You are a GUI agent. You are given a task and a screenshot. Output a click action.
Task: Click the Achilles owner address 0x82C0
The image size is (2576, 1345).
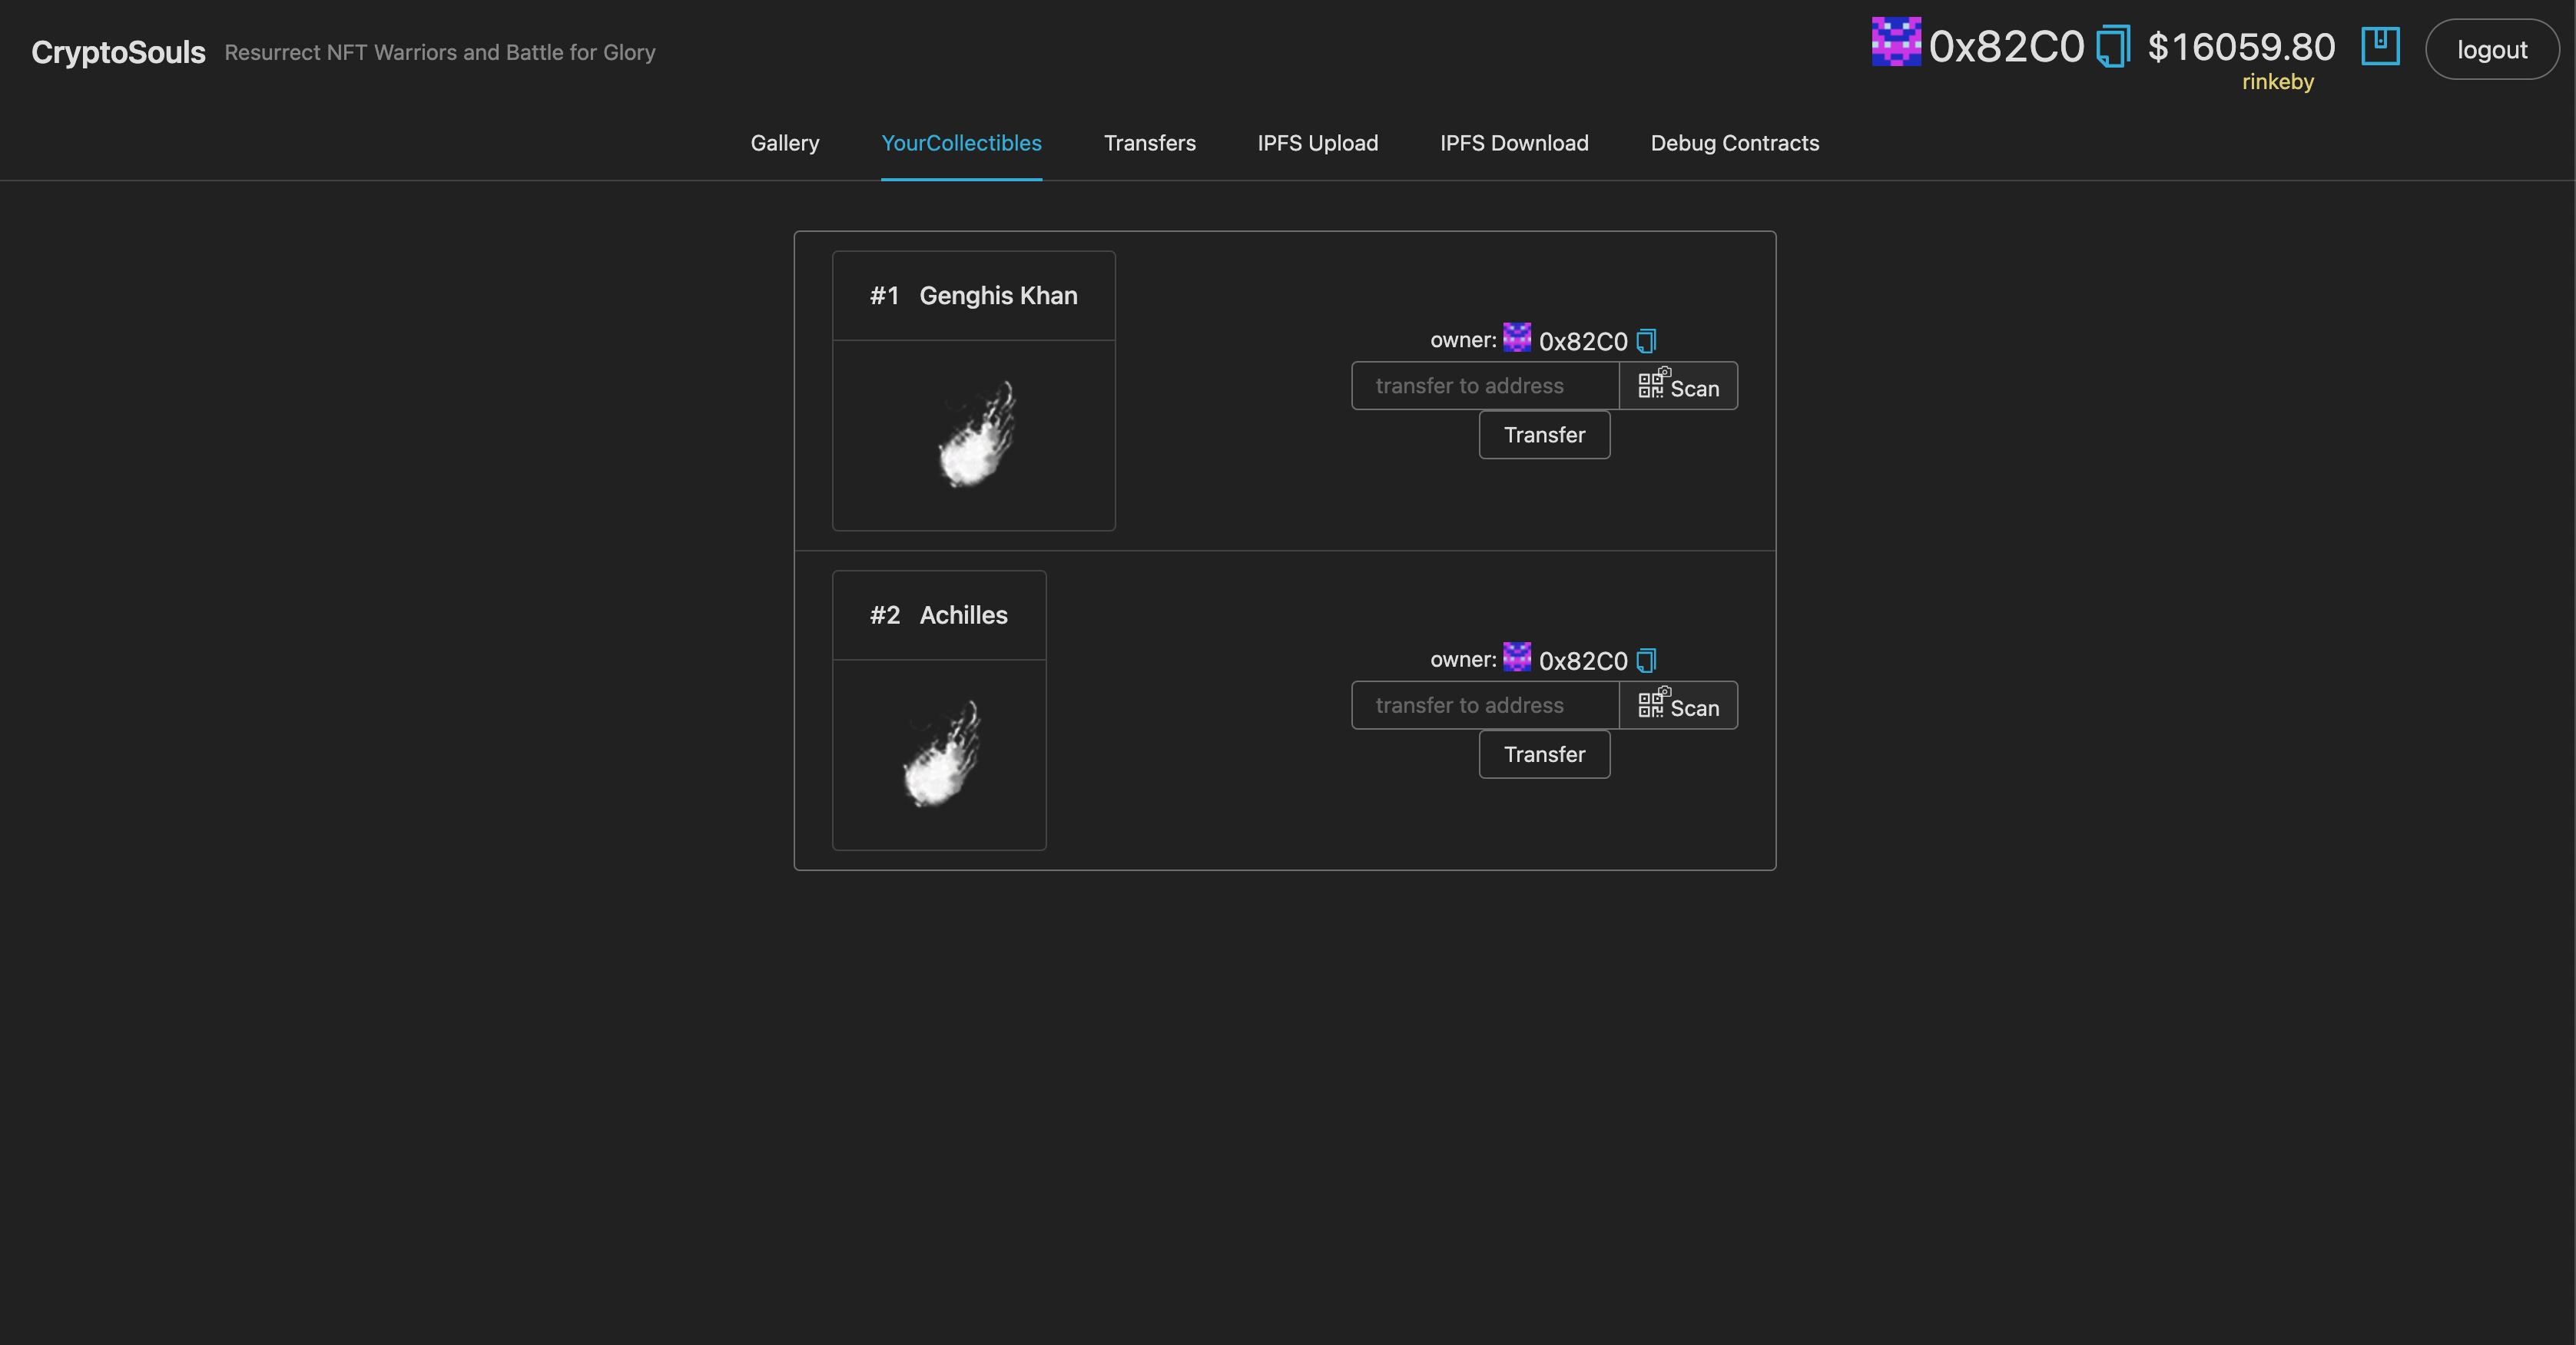pyautogui.click(x=1583, y=661)
